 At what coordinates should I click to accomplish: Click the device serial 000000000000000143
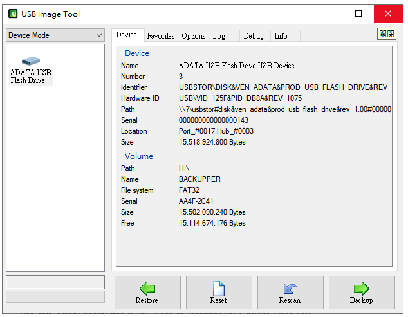click(214, 120)
